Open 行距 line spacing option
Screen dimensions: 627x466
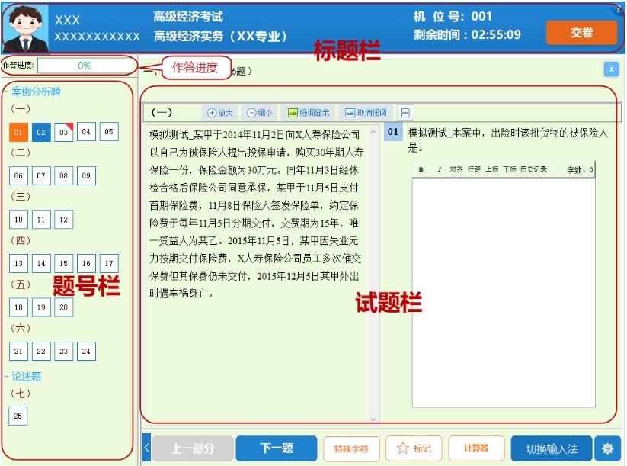474,170
